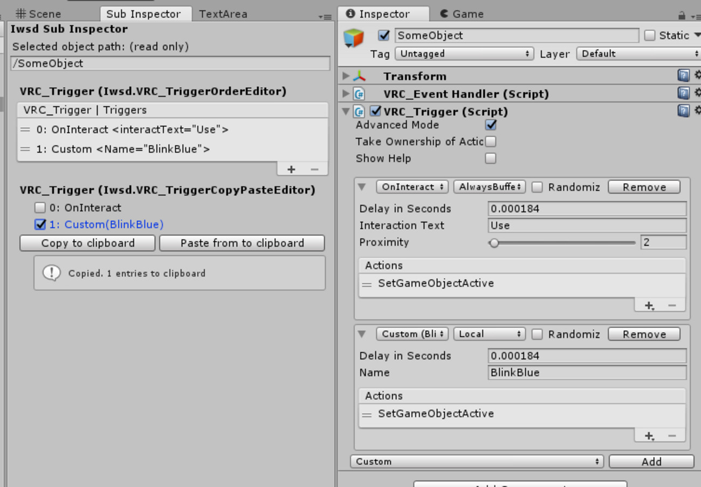Click the handle of SetGameObjectActive under OnInteract
Viewport: 701px width, 487px height.
pos(367,284)
